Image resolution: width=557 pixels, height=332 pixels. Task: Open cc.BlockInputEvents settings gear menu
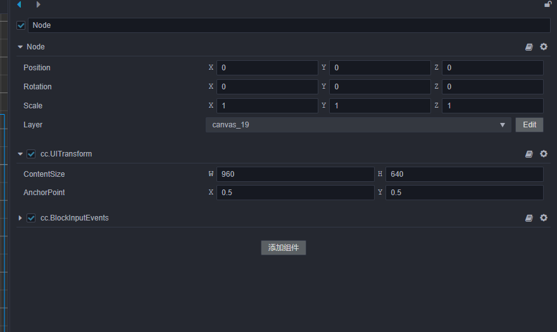pos(544,218)
